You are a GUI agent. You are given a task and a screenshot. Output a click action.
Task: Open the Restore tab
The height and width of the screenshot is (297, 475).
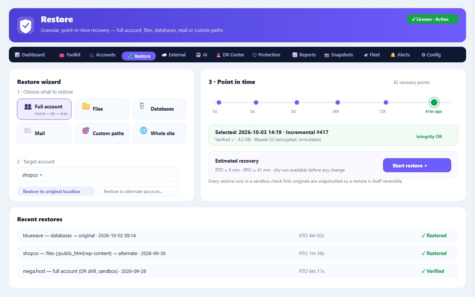(x=139, y=56)
